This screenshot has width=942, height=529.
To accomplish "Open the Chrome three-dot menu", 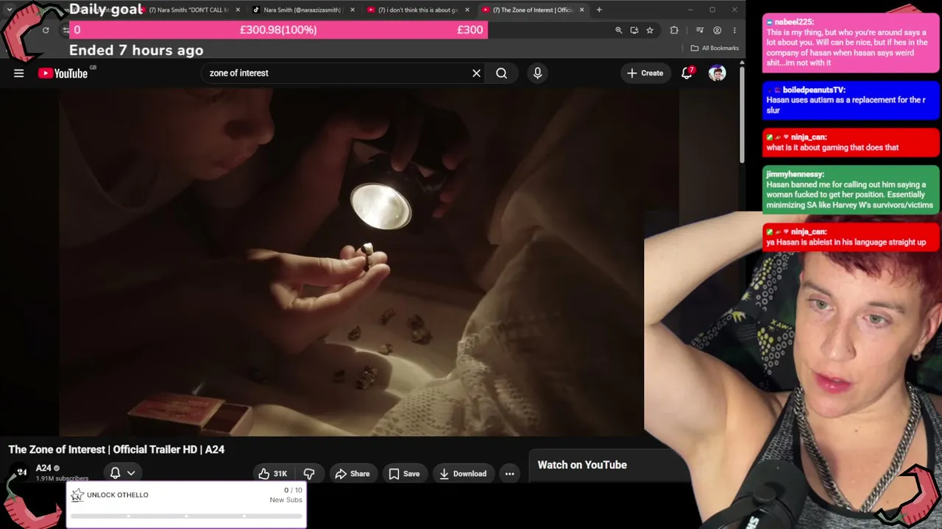I will (x=734, y=30).
